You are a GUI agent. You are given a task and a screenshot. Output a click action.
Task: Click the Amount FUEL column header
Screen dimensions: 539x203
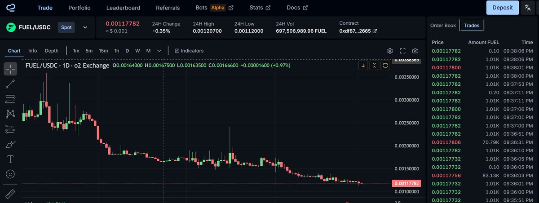coord(484,42)
